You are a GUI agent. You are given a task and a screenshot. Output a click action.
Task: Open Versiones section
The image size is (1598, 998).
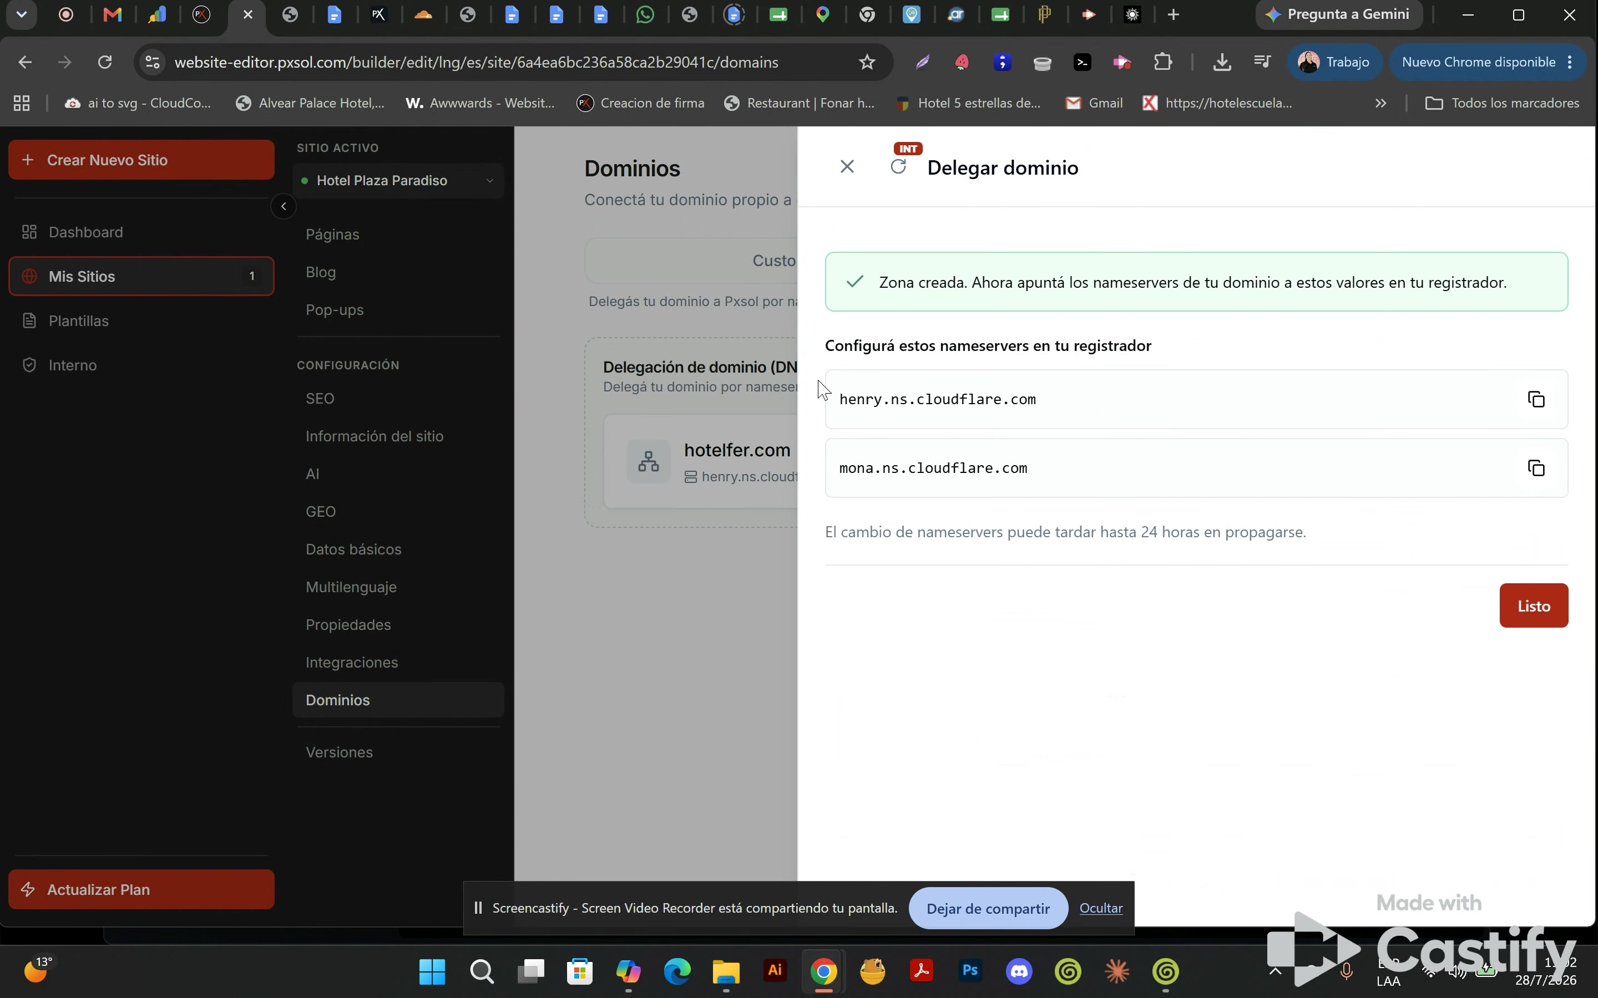click(x=398, y=752)
